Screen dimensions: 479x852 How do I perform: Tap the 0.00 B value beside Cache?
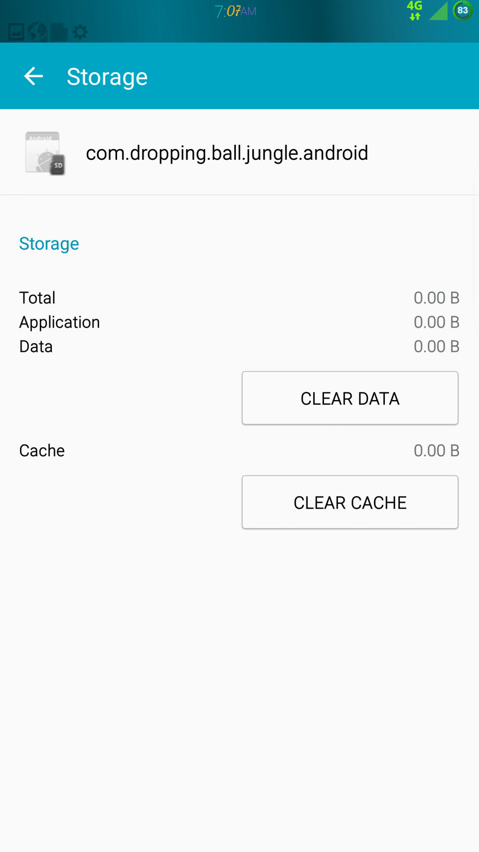click(x=436, y=450)
